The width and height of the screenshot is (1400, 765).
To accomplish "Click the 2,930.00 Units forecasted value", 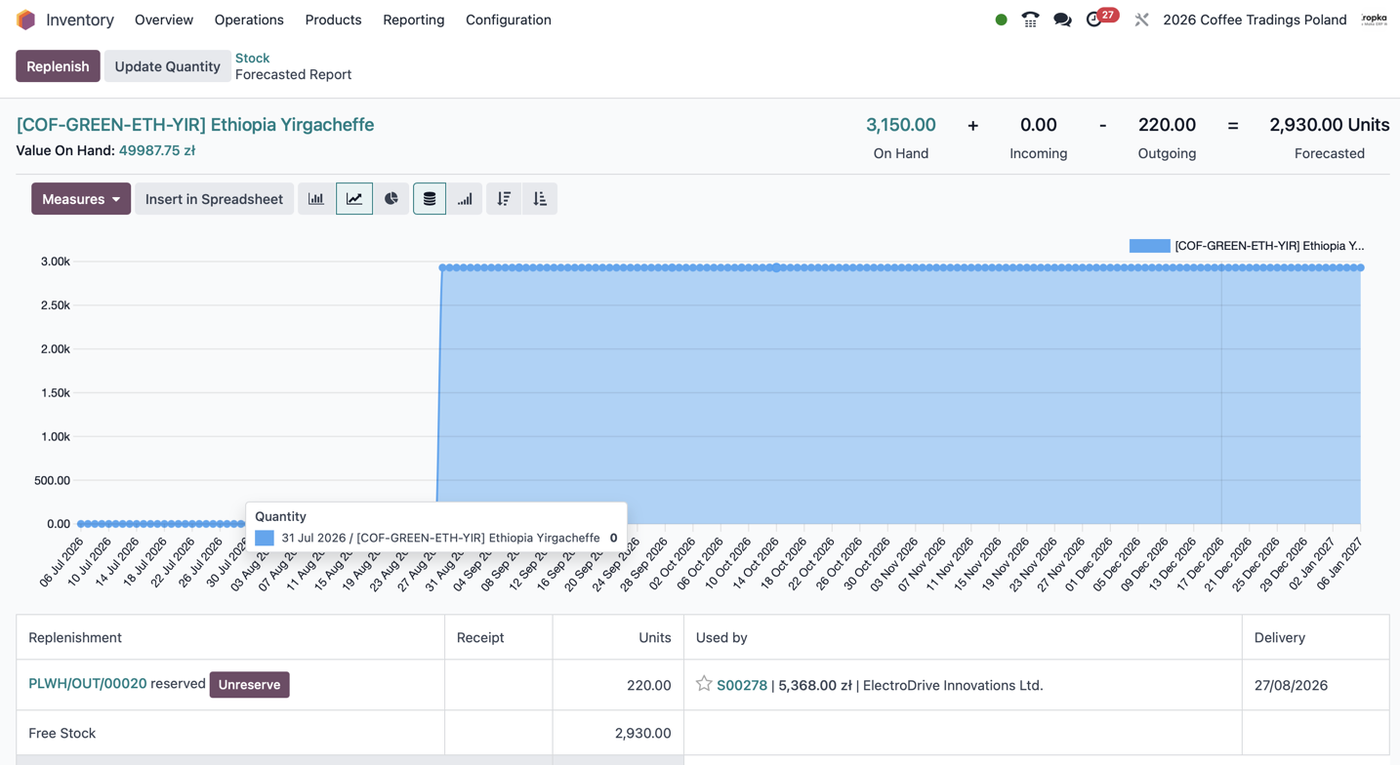I will (1329, 125).
